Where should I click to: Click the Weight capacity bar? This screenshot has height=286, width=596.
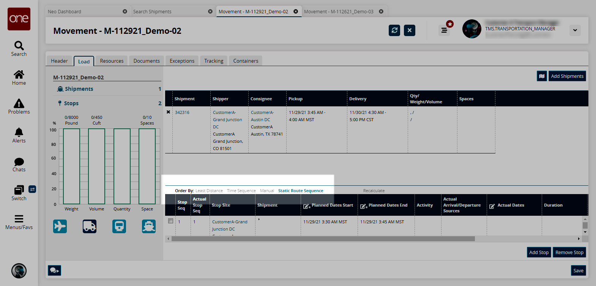point(71,166)
